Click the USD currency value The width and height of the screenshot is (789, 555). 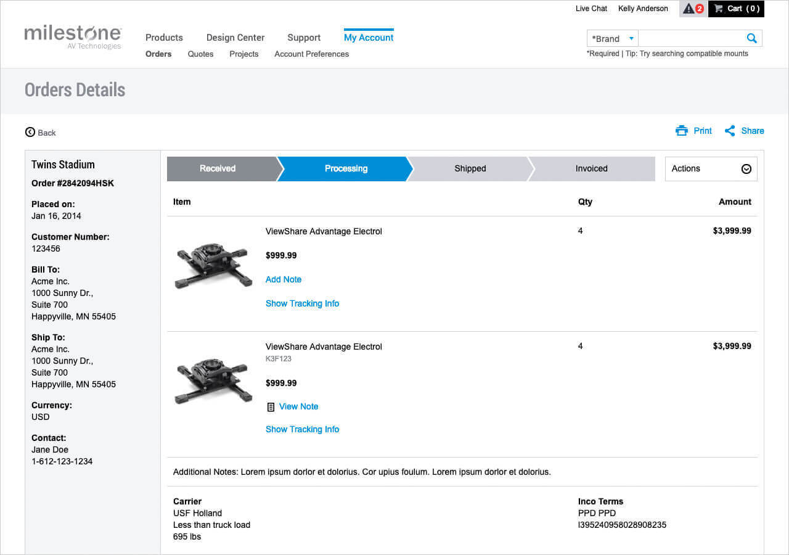tap(41, 417)
